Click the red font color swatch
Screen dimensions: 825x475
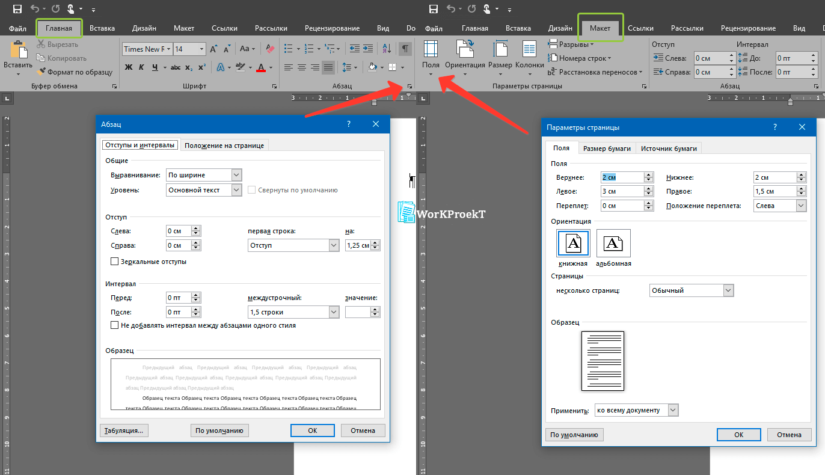[261, 67]
